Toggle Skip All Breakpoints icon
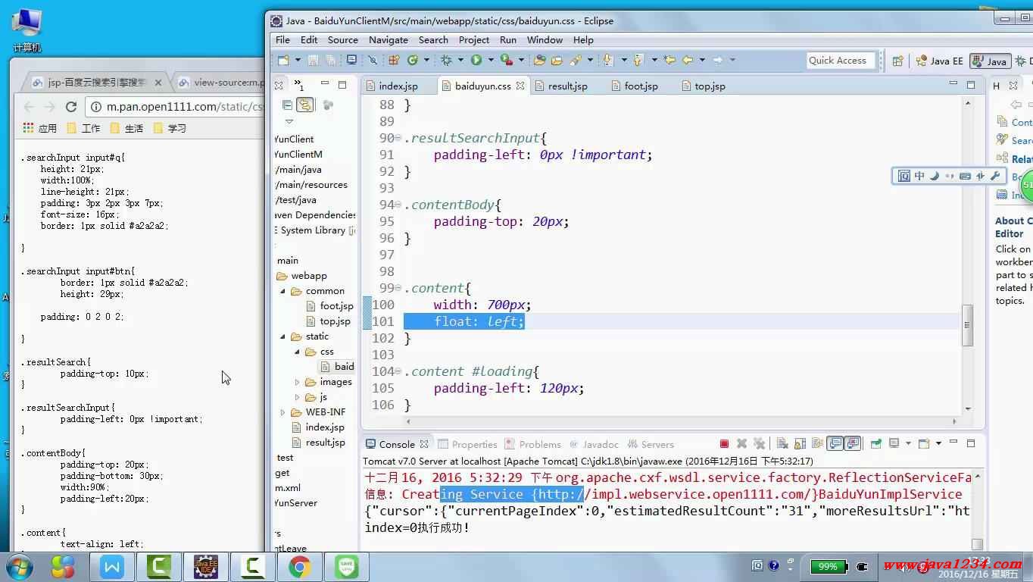The height and width of the screenshot is (582, 1033). (373, 60)
